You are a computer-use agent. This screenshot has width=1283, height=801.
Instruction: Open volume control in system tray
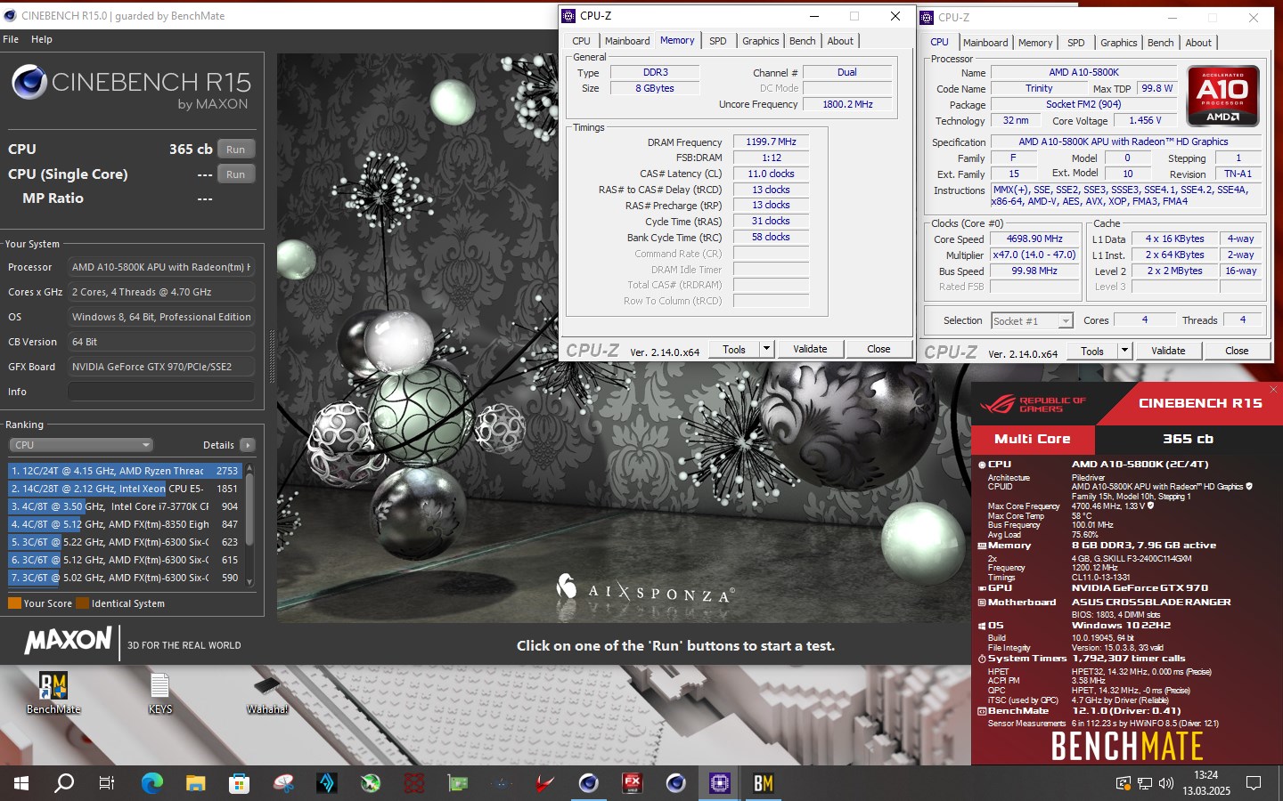coord(1166,783)
